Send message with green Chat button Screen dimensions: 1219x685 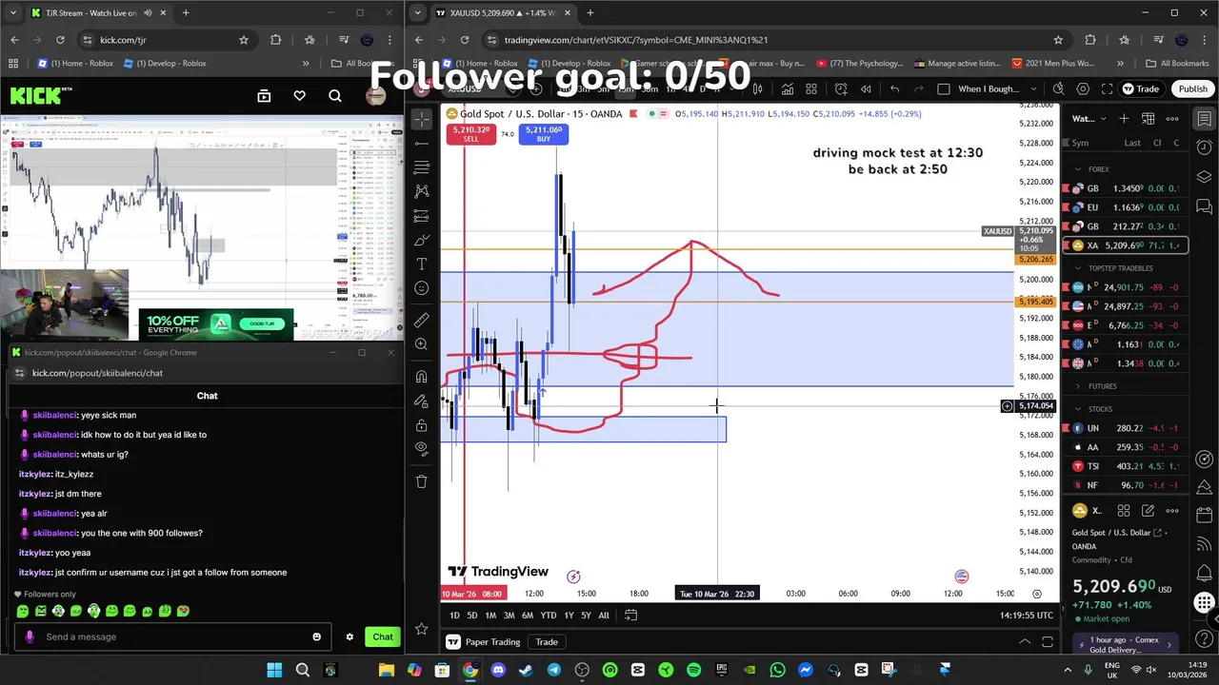[383, 636]
